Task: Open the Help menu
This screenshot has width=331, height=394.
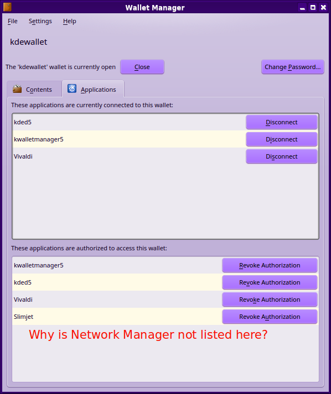Action: coord(70,21)
